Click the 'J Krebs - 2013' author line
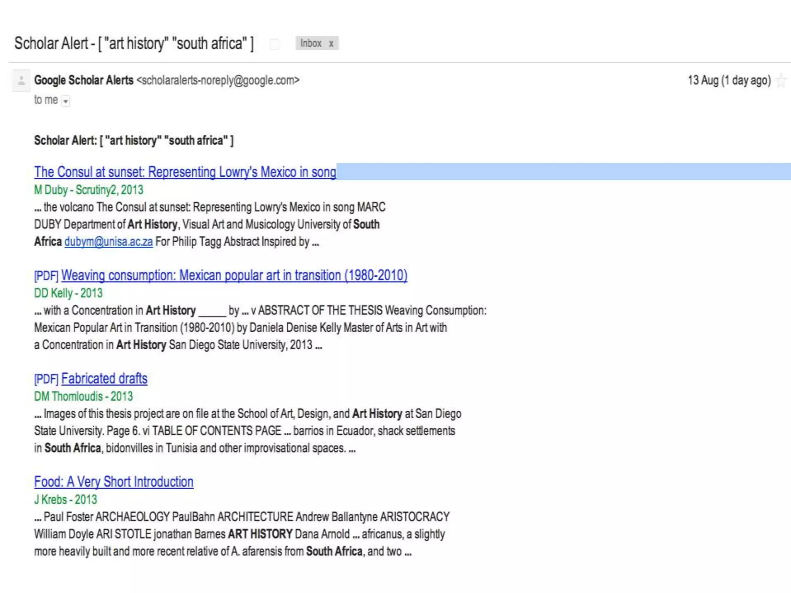Viewport: 791px width, 593px height. click(x=65, y=500)
